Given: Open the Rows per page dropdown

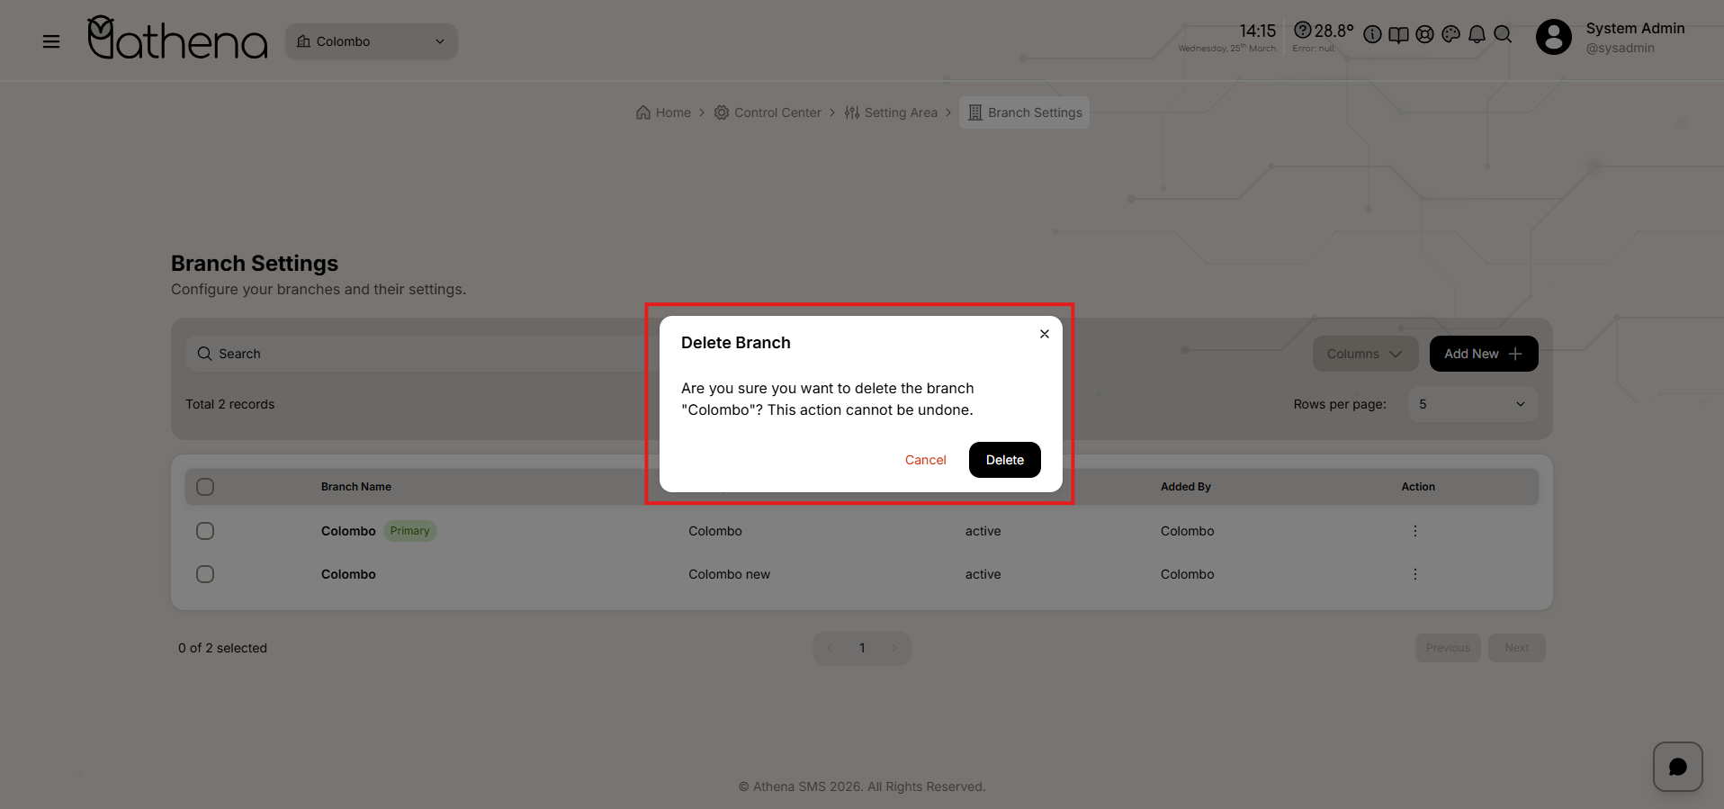Looking at the screenshot, I should click(x=1472, y=404).
